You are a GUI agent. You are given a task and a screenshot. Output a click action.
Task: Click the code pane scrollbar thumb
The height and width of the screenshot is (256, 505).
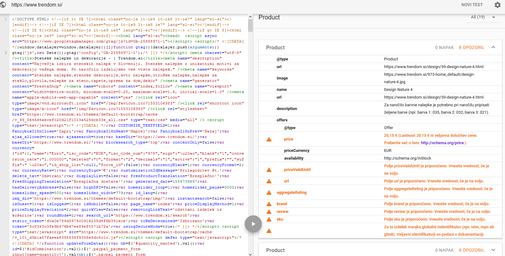tap(250, 26)
